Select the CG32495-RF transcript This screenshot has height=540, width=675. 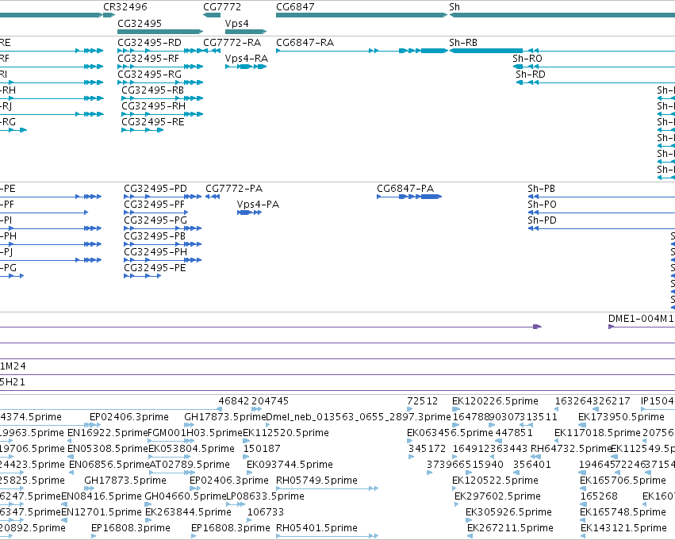(160, 67)
